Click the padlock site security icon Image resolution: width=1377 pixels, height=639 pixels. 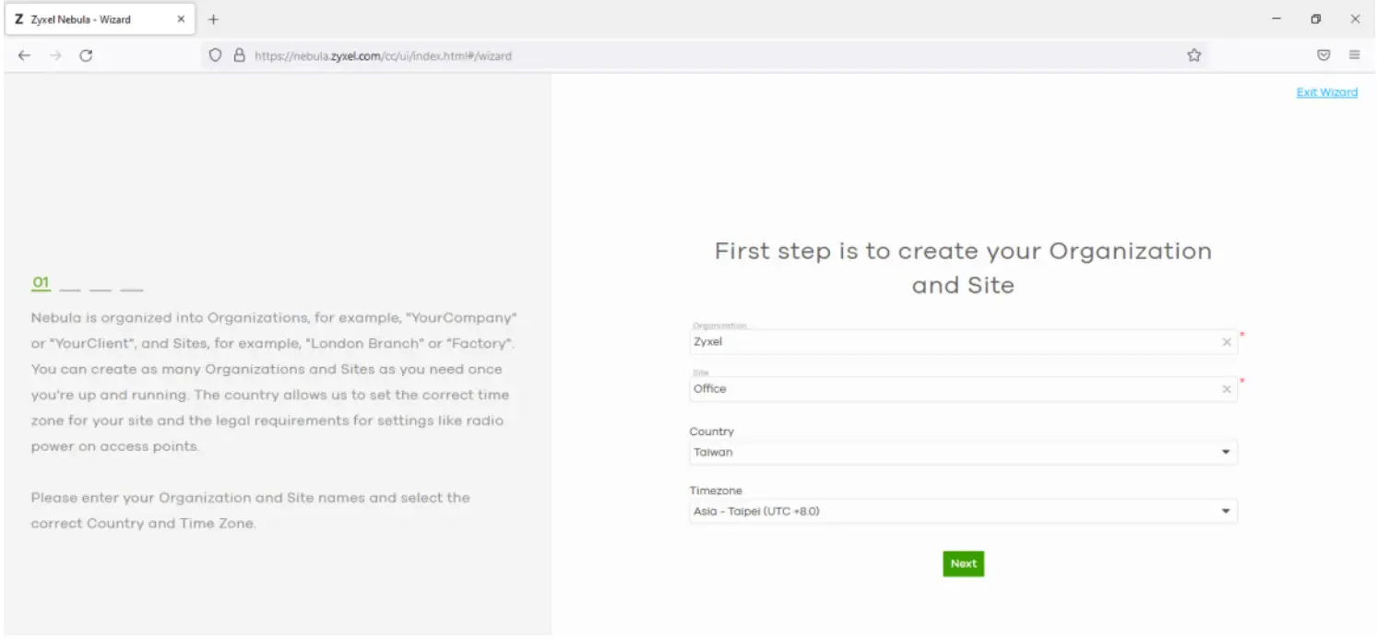pyautogui.click(x=238, y=54)
